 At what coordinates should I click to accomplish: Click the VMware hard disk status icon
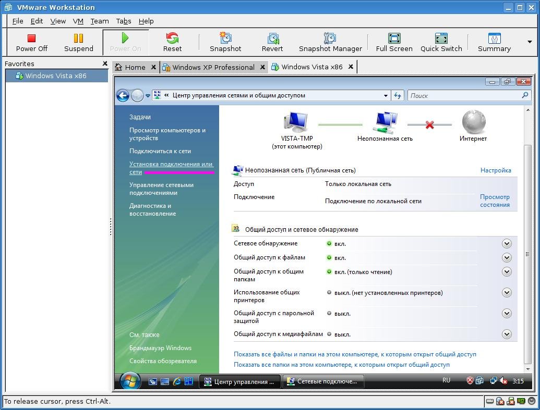(490, 401)
